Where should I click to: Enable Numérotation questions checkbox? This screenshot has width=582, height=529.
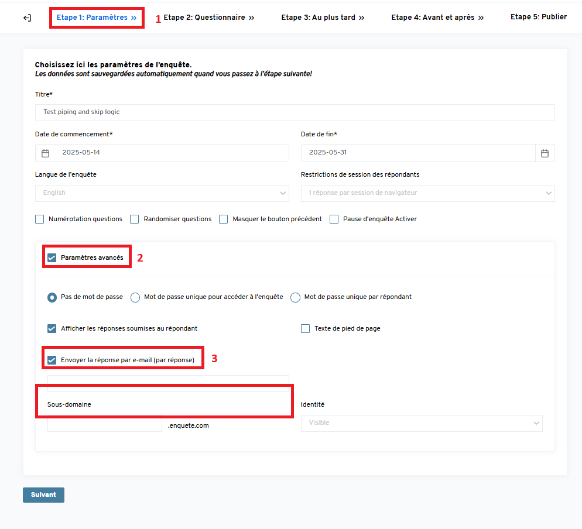pyautogui.click(x=40, y=219)
